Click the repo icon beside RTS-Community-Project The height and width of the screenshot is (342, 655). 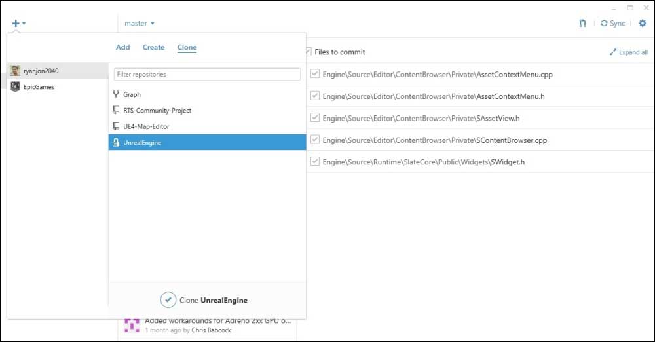(x=116, y=110)
